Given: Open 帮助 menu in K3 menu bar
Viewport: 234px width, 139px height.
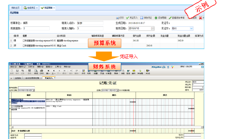Looking at the screenshot, I should pos(67,67).
